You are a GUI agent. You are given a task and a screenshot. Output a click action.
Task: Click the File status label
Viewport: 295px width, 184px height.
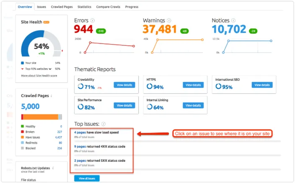28,180
